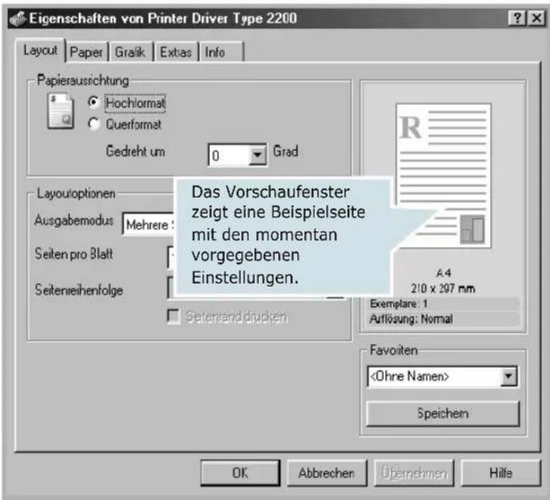Open Hilfe with the help button
The image size is (550, 500).
click(x=501, y=473)
